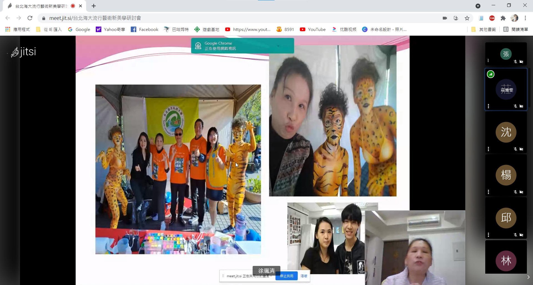Click 隱藏 to hide the sharing bar
Viewport: 533px width, 285px height.
click(x=304, y=276)
